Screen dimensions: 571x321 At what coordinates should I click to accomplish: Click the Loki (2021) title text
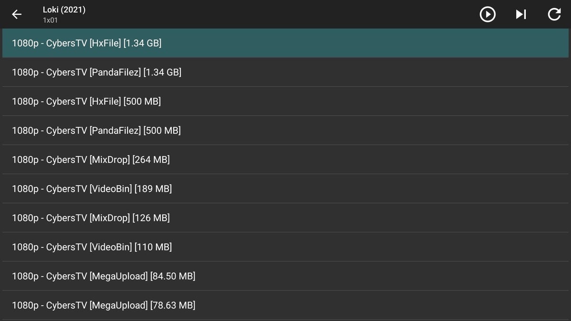(x=64, y=10)
